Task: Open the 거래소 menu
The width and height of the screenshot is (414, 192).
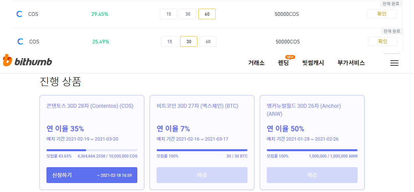Action: [256, 63]
